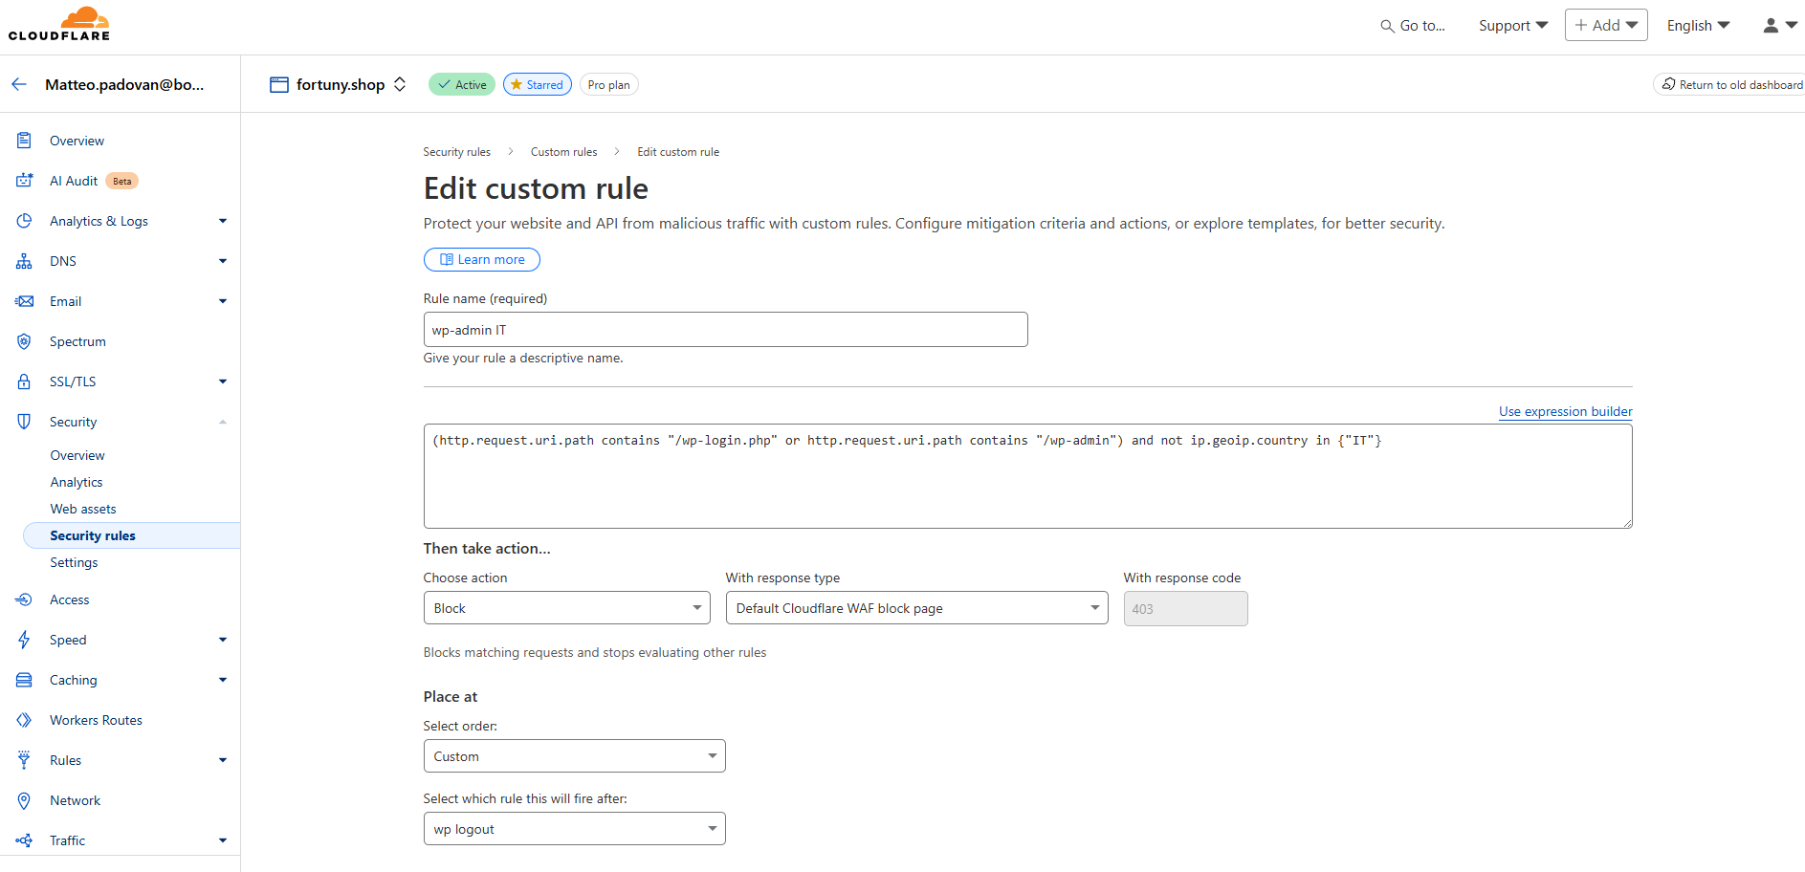Click the Traffic routing icon
Image resolution: width=1805 pixels, height=872 pixels.
point(24,840)
